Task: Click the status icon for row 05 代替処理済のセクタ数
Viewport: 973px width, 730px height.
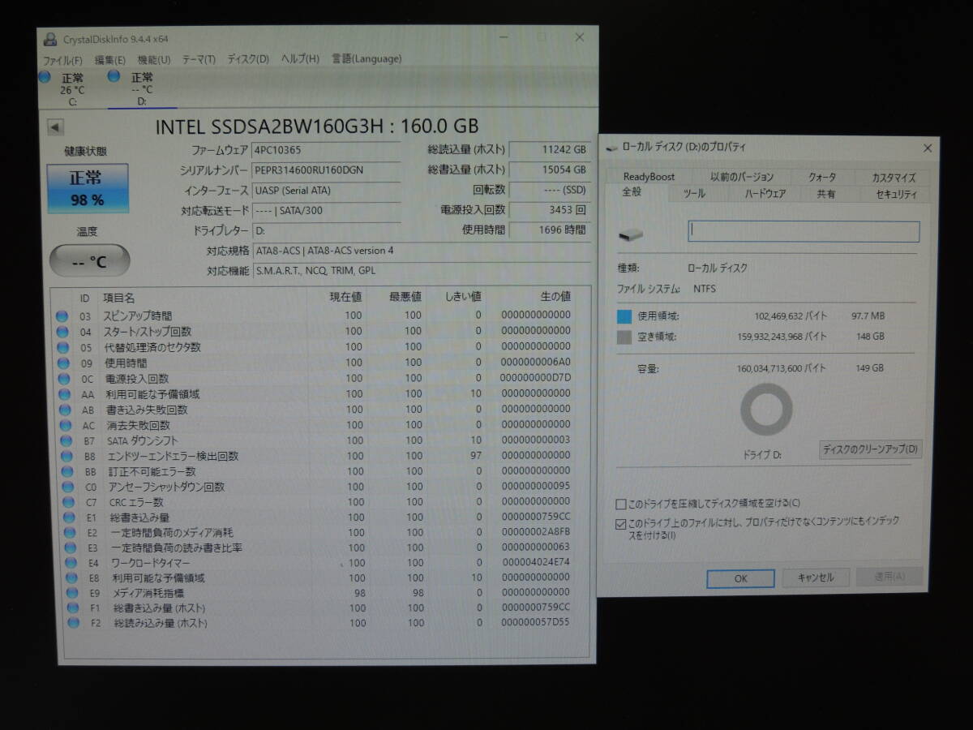Action: point(62,346)
